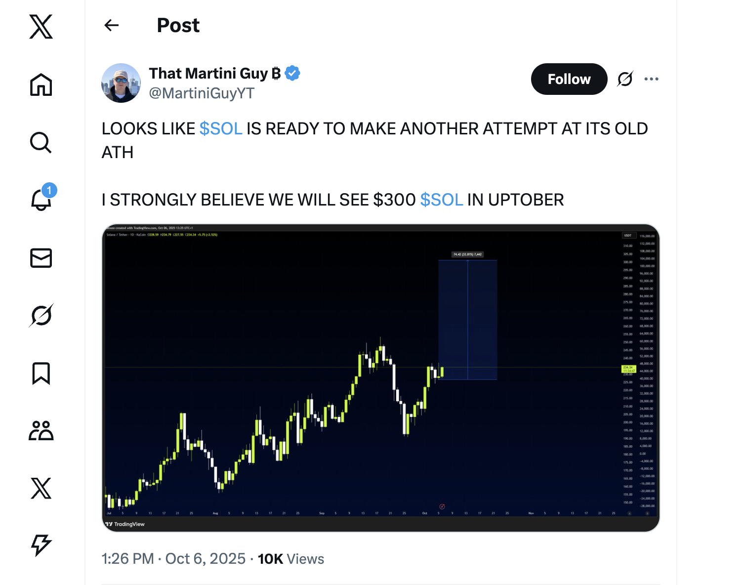
Task: Open Notifications bell with 1 badge
Action: click(41, 199)
